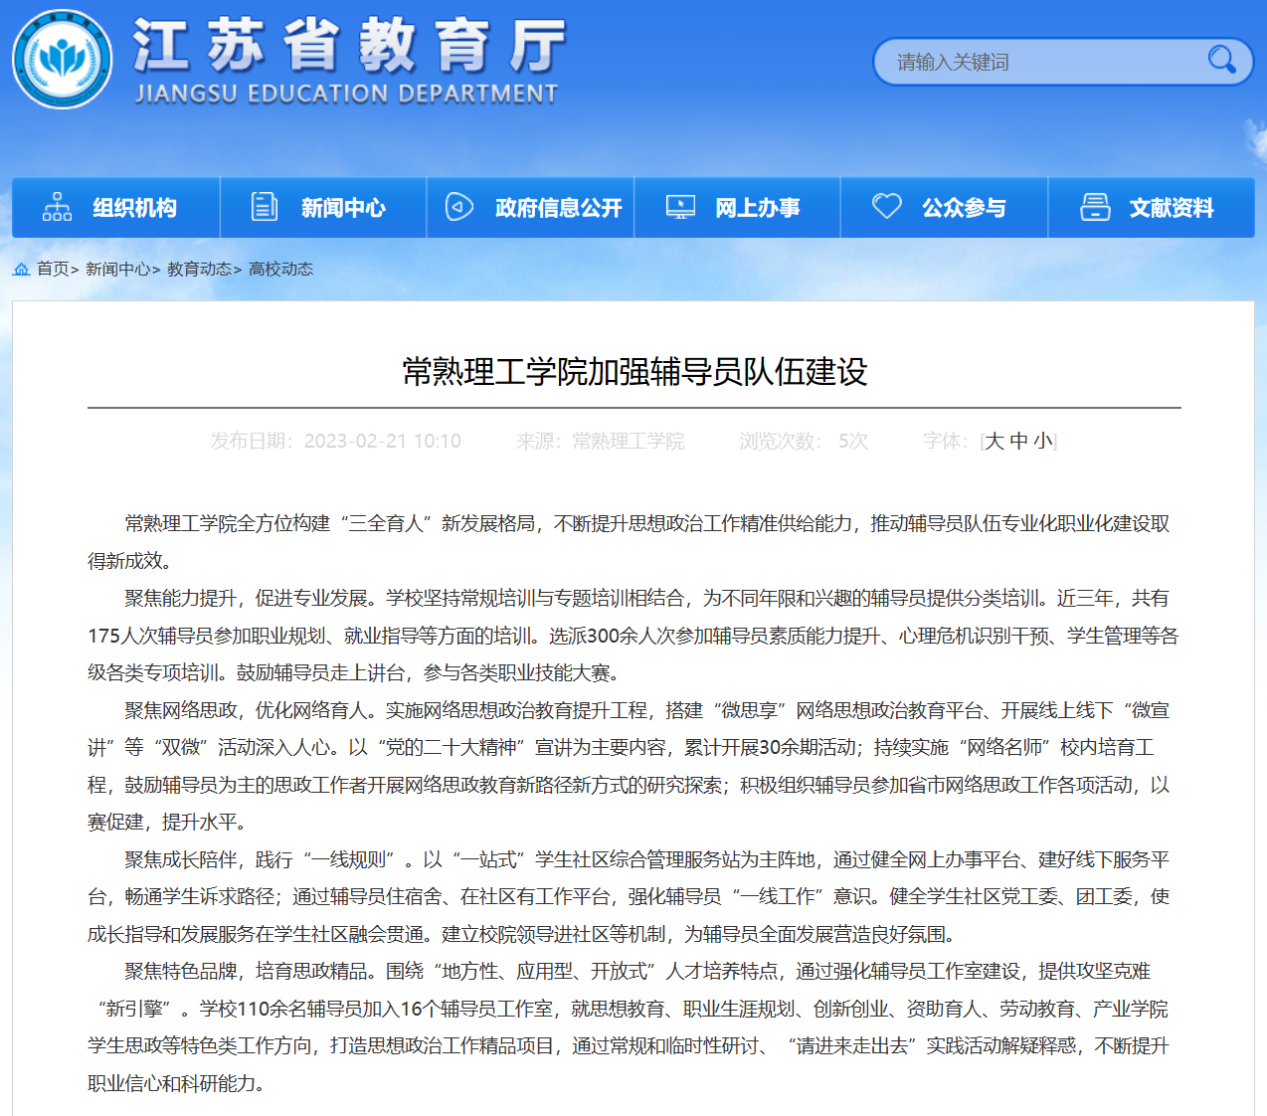
Task: Set font size to medium 中
Action: tap(1018, 441)
